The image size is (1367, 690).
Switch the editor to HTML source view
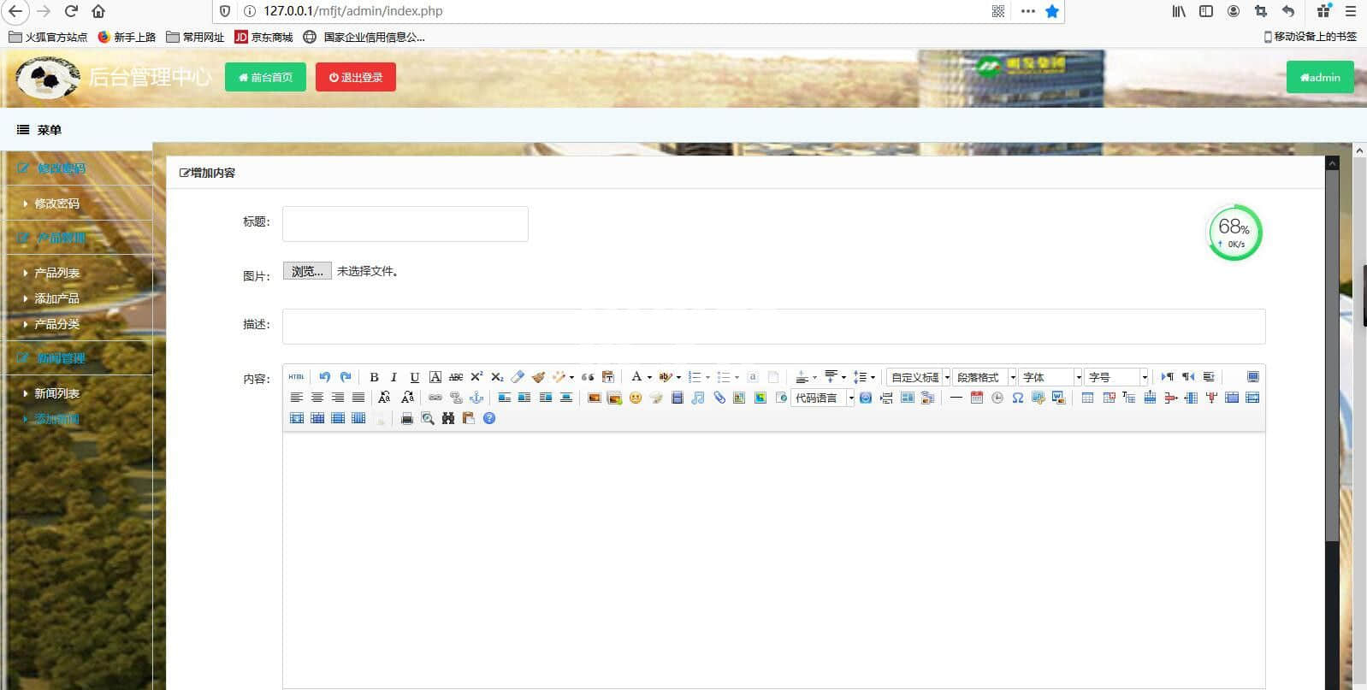point(296,377)
